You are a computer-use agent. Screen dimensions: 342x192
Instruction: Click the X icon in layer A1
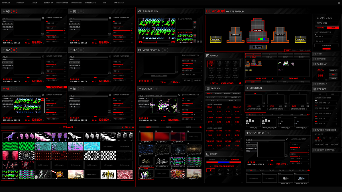click(43, 96)
